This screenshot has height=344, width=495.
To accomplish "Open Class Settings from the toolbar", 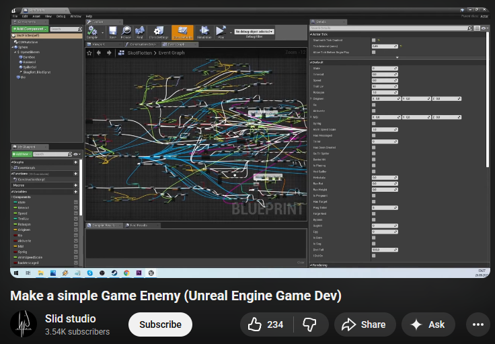I will (x=158, y=32).
